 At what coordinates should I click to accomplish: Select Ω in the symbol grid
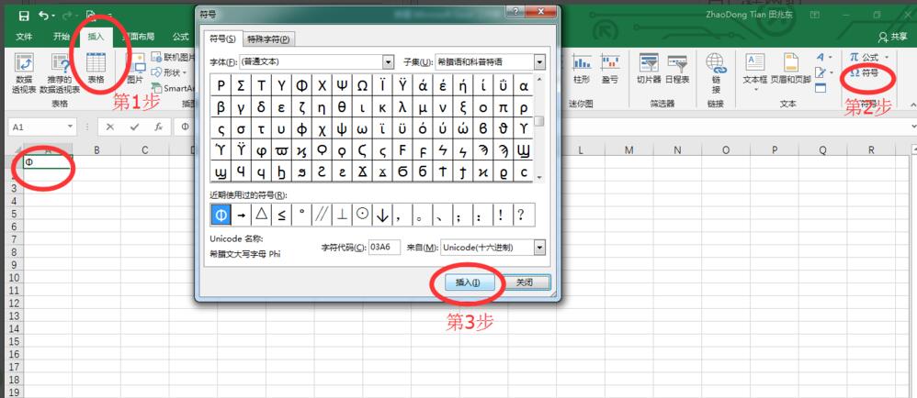coord(362,86)
